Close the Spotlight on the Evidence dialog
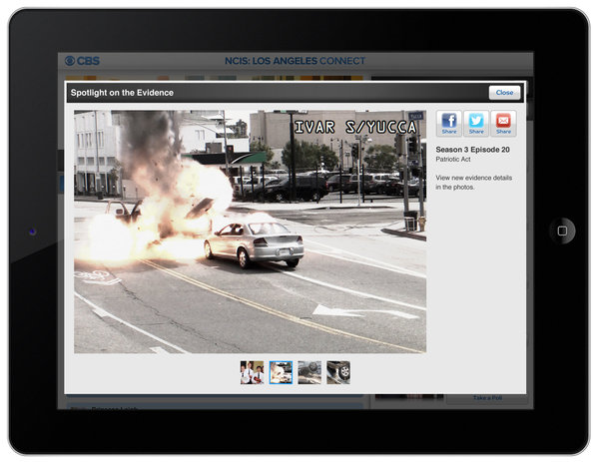 (x=504, y=93)
